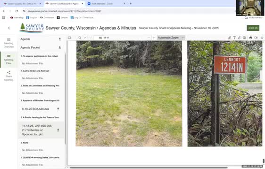This screenshot has height=169, width=265.
Task: Download the Agenda file
Action: 60,39
